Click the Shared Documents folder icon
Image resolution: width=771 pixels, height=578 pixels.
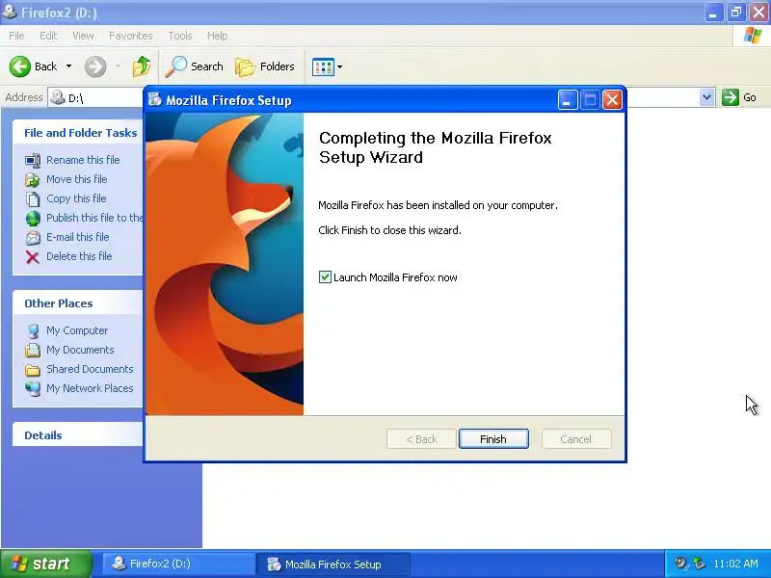point(33,369)
